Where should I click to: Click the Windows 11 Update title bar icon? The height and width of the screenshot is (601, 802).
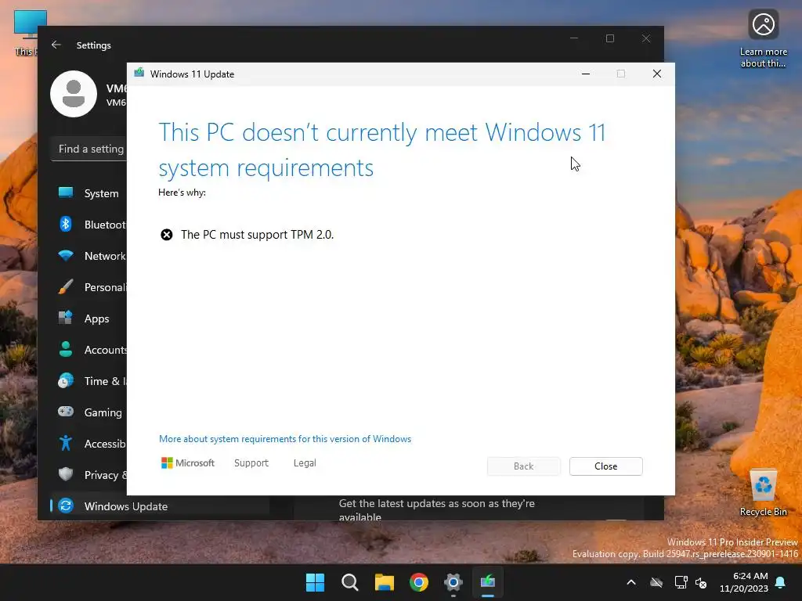[x=139, y=74]
